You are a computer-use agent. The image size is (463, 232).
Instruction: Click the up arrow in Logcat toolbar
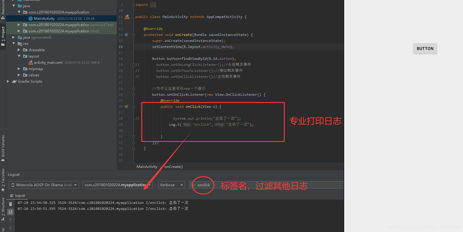point(11,220)
